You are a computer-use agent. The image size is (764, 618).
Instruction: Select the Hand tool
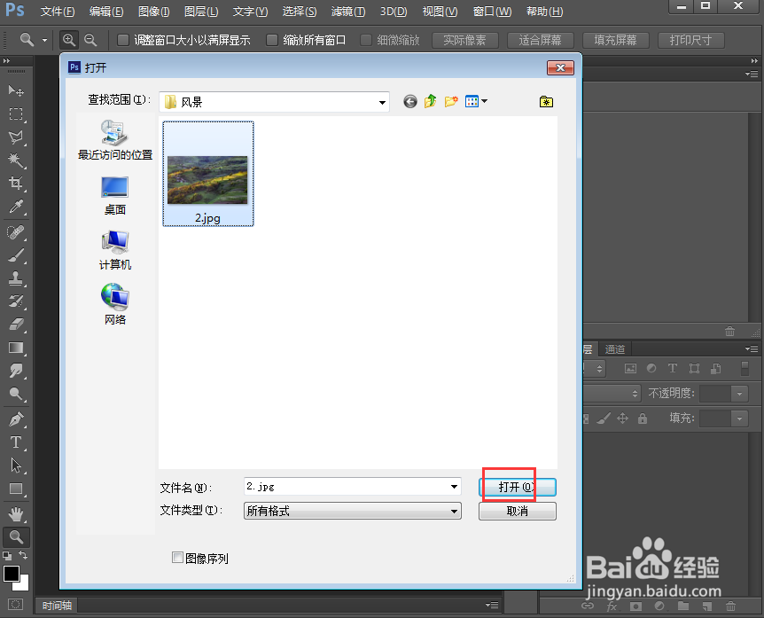(16, 513)
